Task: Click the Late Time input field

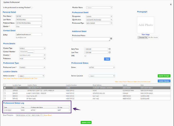Action: (x=96, y=52)
